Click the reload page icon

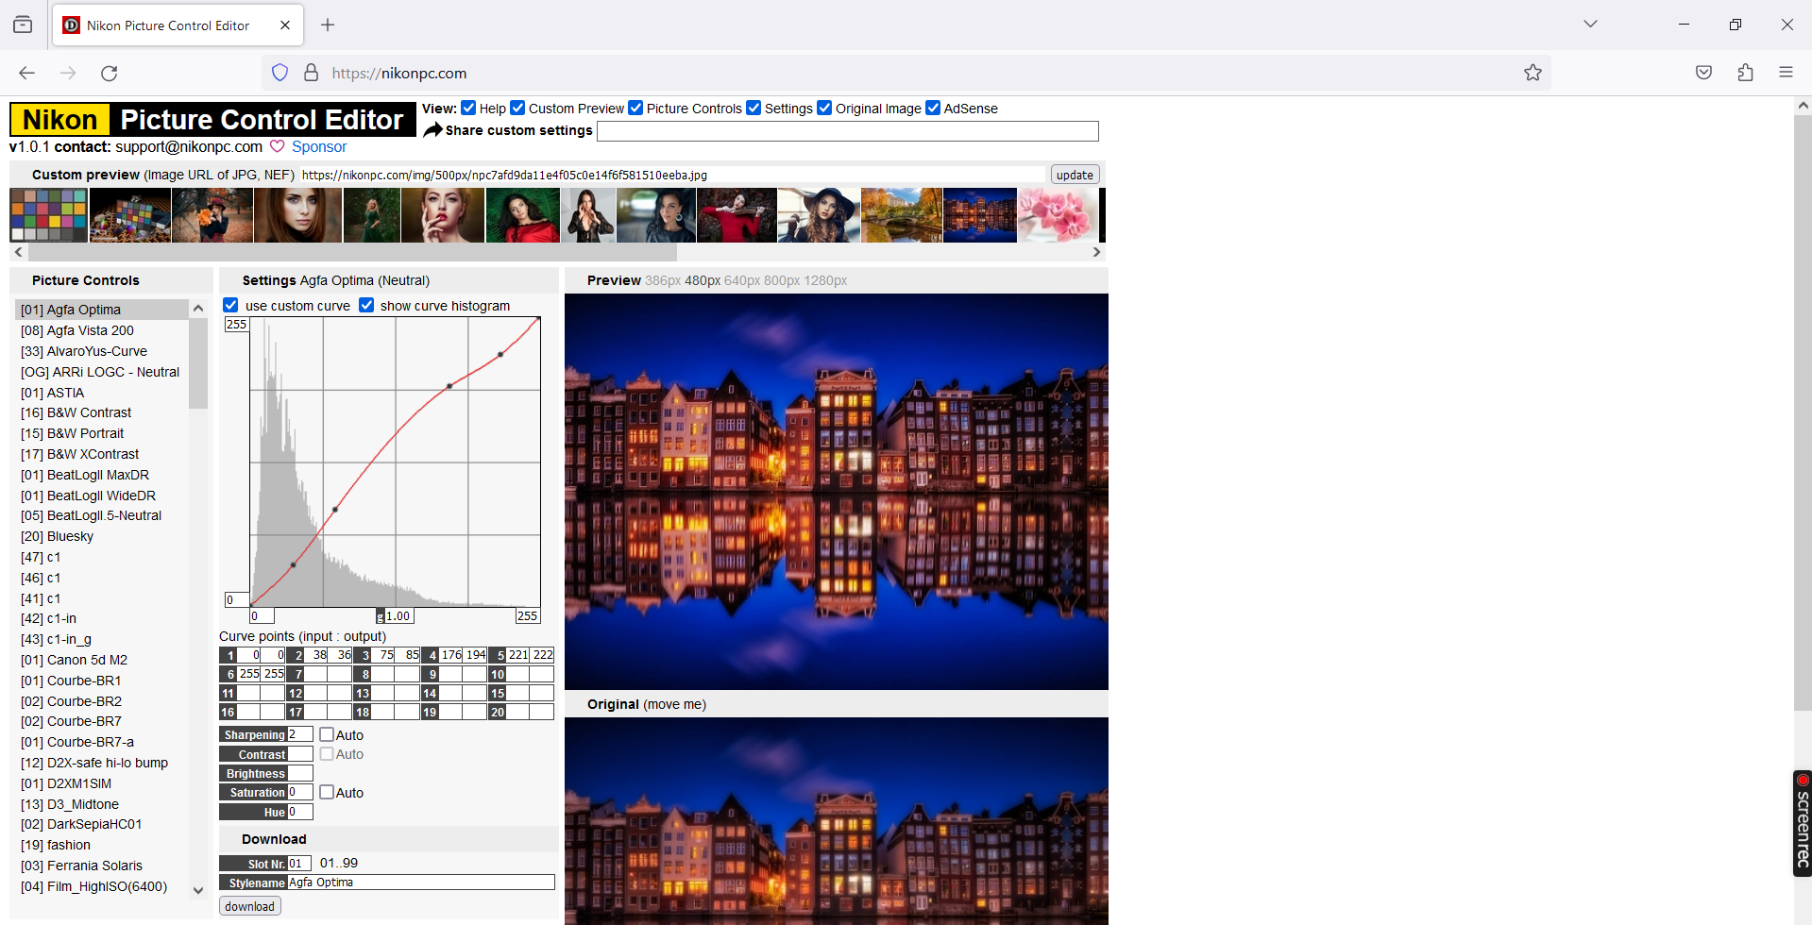click(x=109, y=73)
